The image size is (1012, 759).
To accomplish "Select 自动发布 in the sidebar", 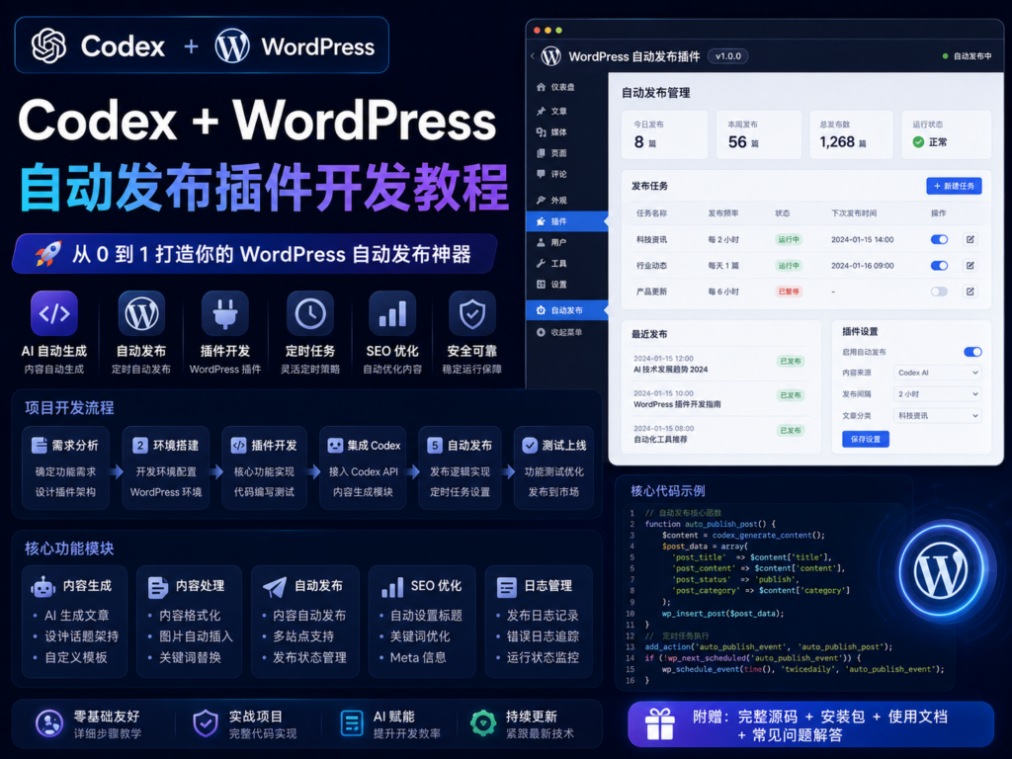I will 567,310.
